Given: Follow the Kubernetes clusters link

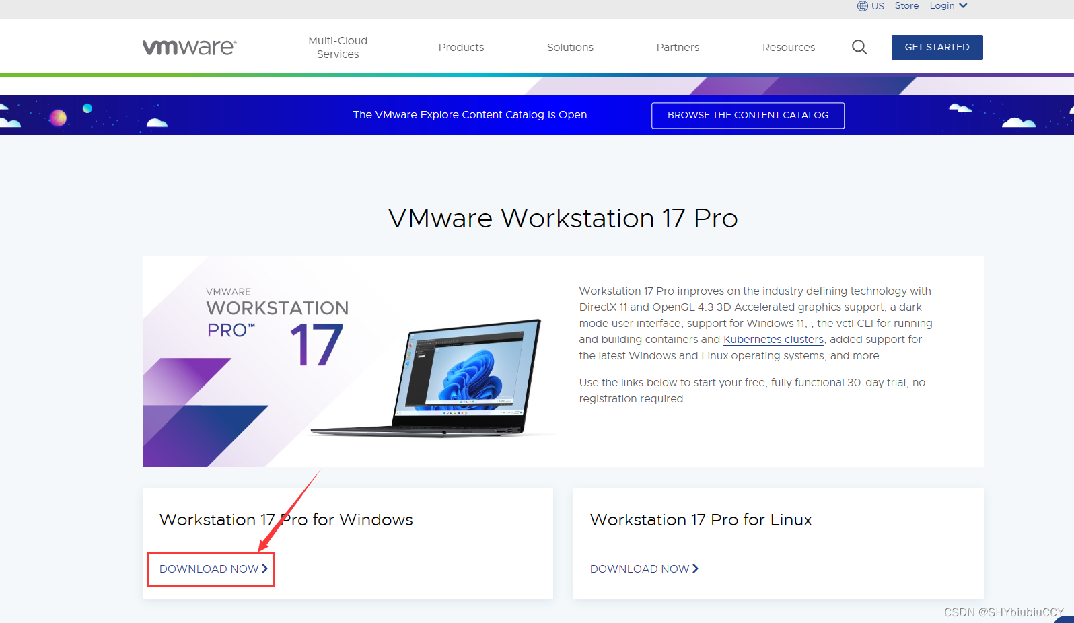Looking at the screenshot, I should [773, 340].
